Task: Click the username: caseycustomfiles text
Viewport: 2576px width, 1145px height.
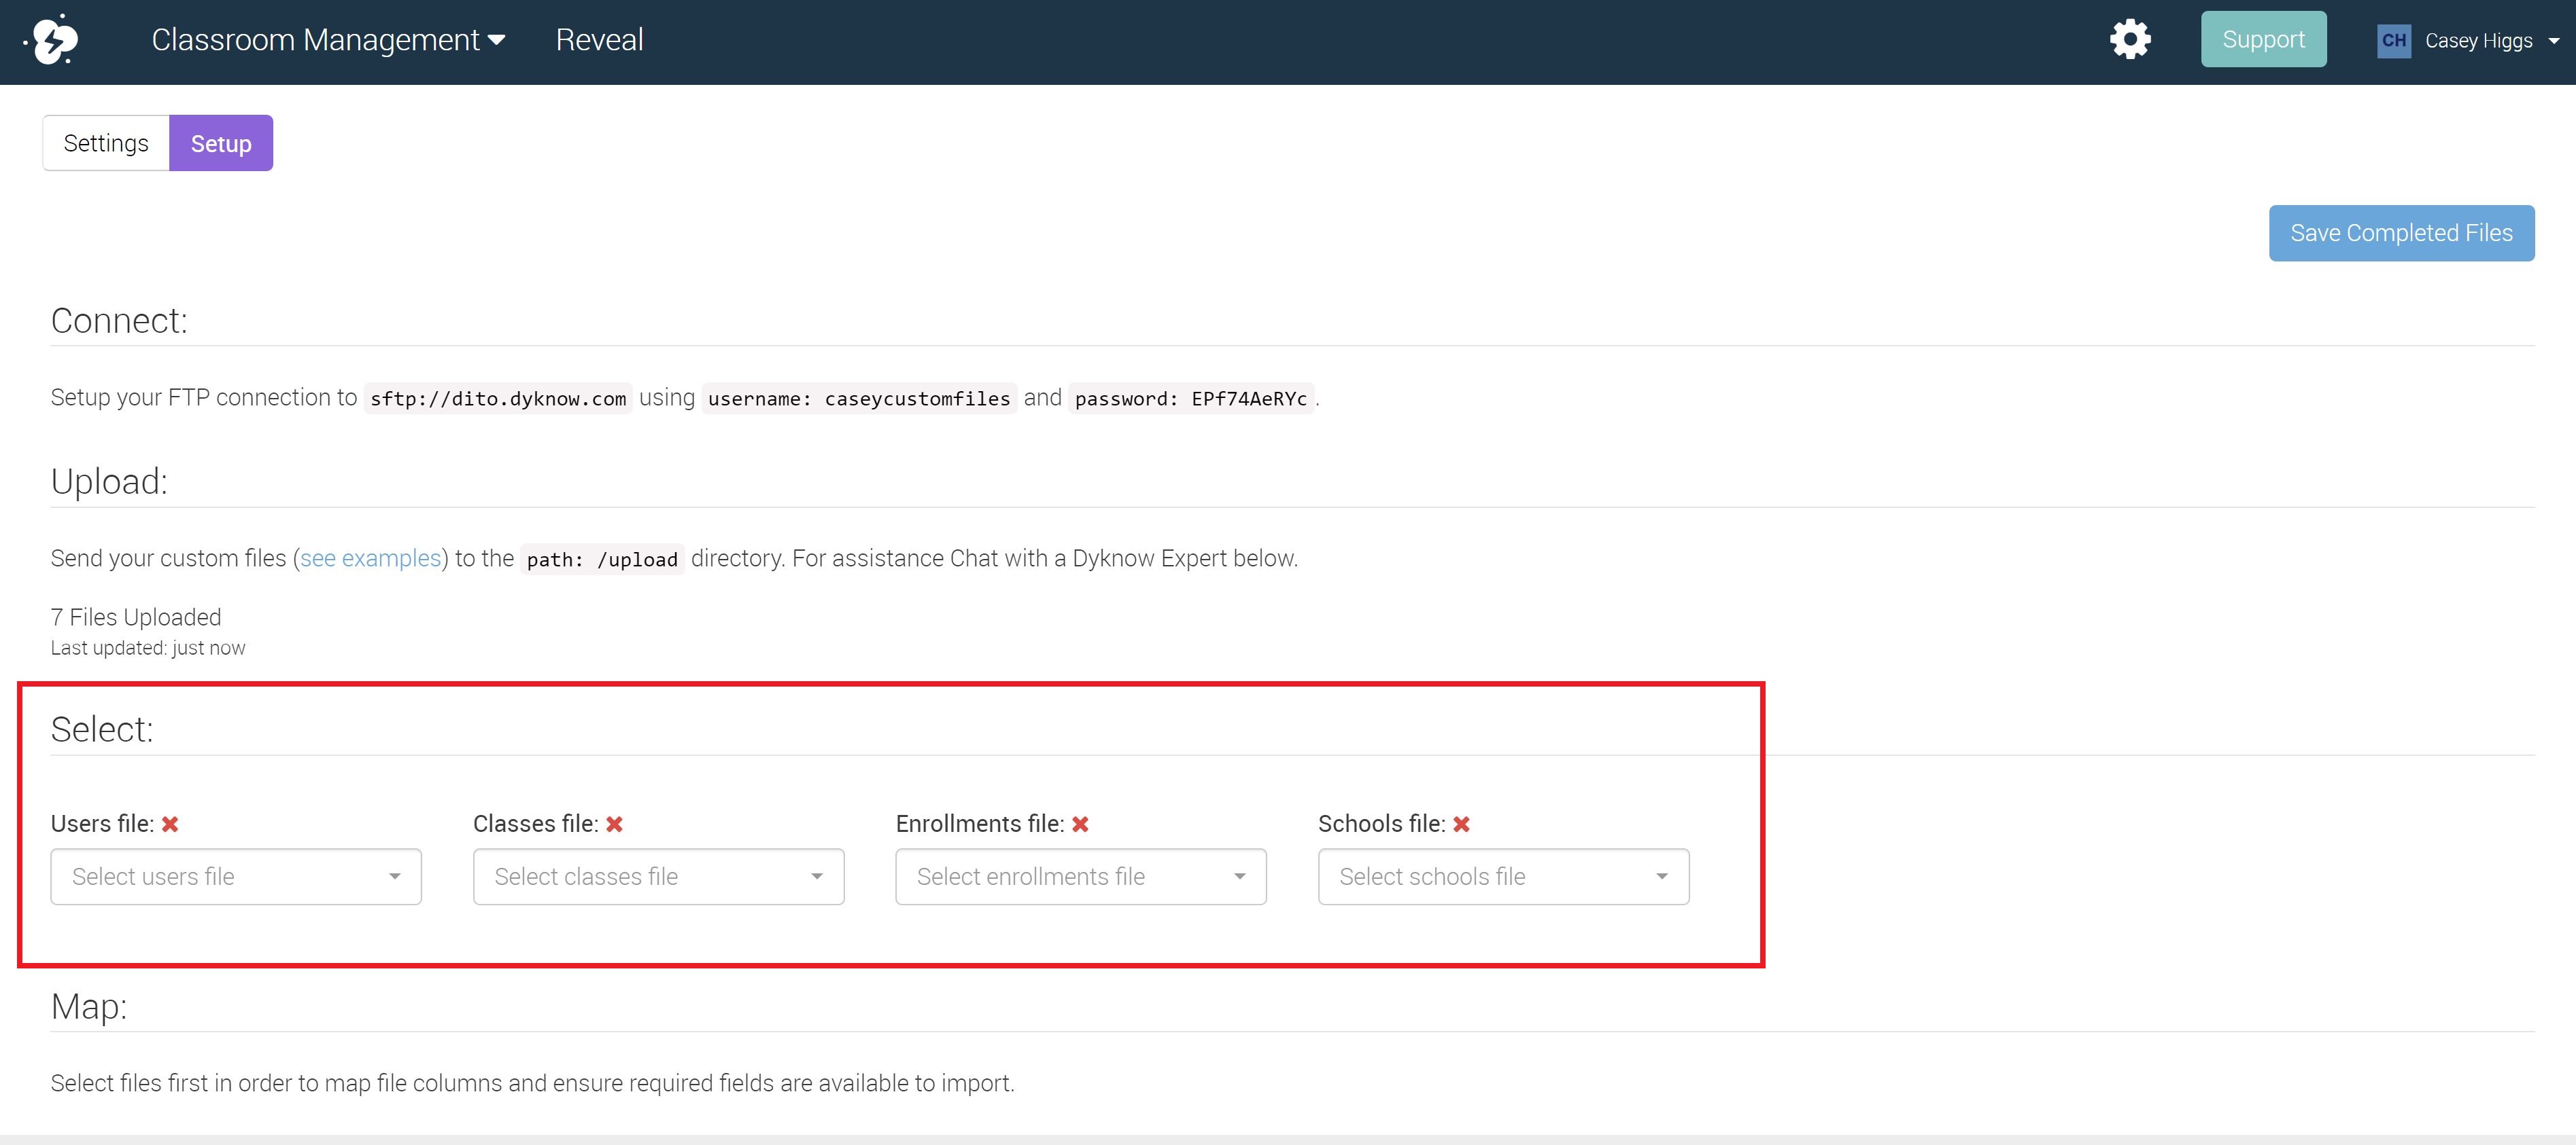Action: (859, 399)
